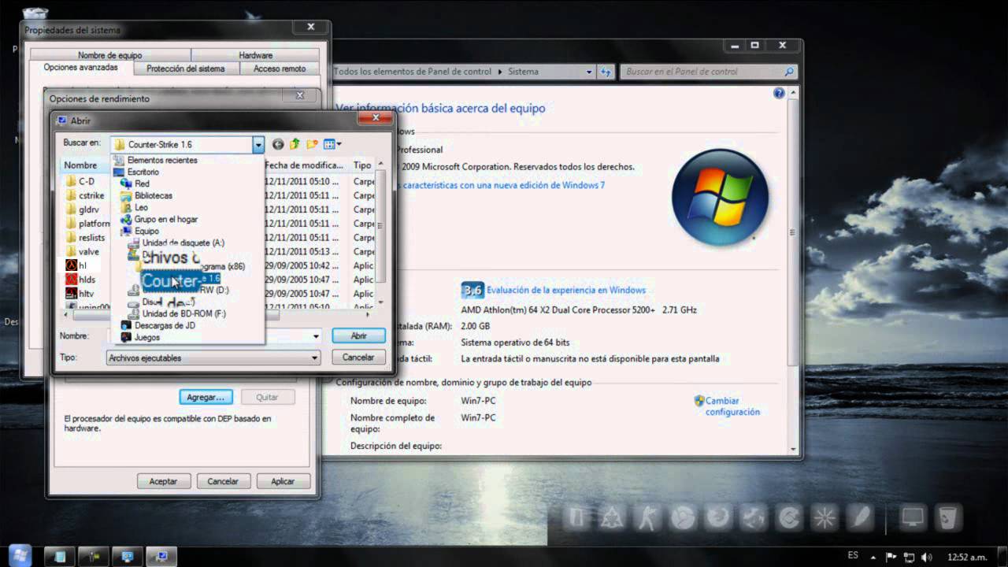The image size is (1008, 567).
Task: Open the Tipo Archivos ejecutables dropdown
Action: [x=213, y=358]
